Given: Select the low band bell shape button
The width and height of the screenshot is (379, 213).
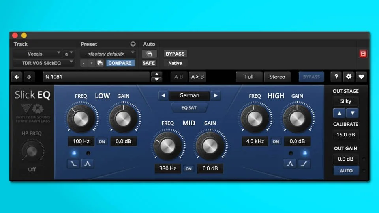Looking at the screenshot, I should pos(88,164).
